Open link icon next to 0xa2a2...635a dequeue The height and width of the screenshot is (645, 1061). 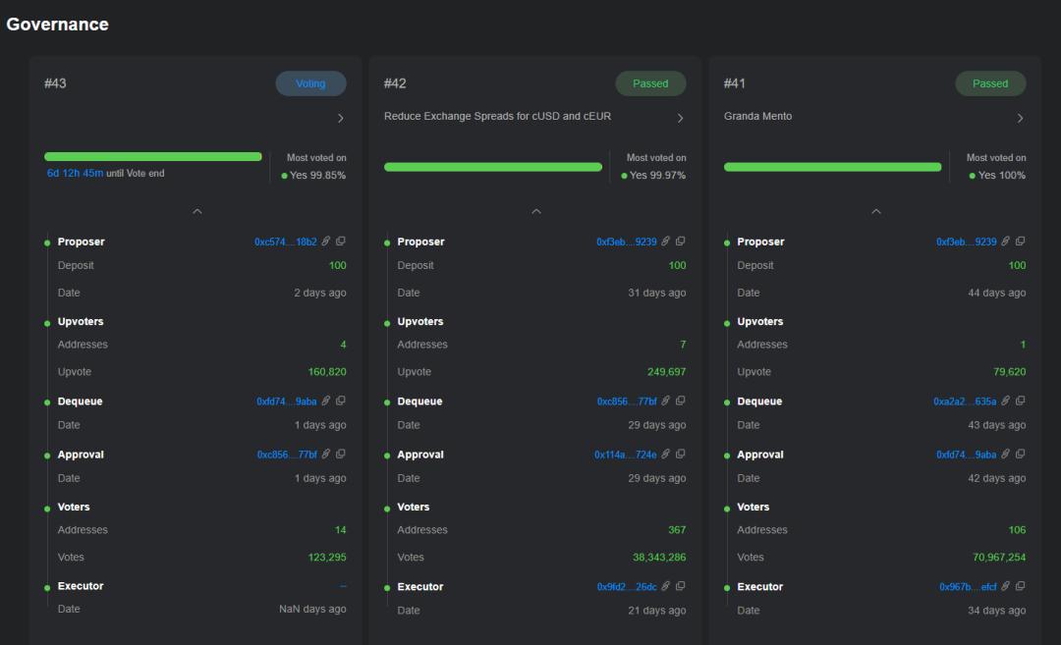click(x=1006, y=401)
